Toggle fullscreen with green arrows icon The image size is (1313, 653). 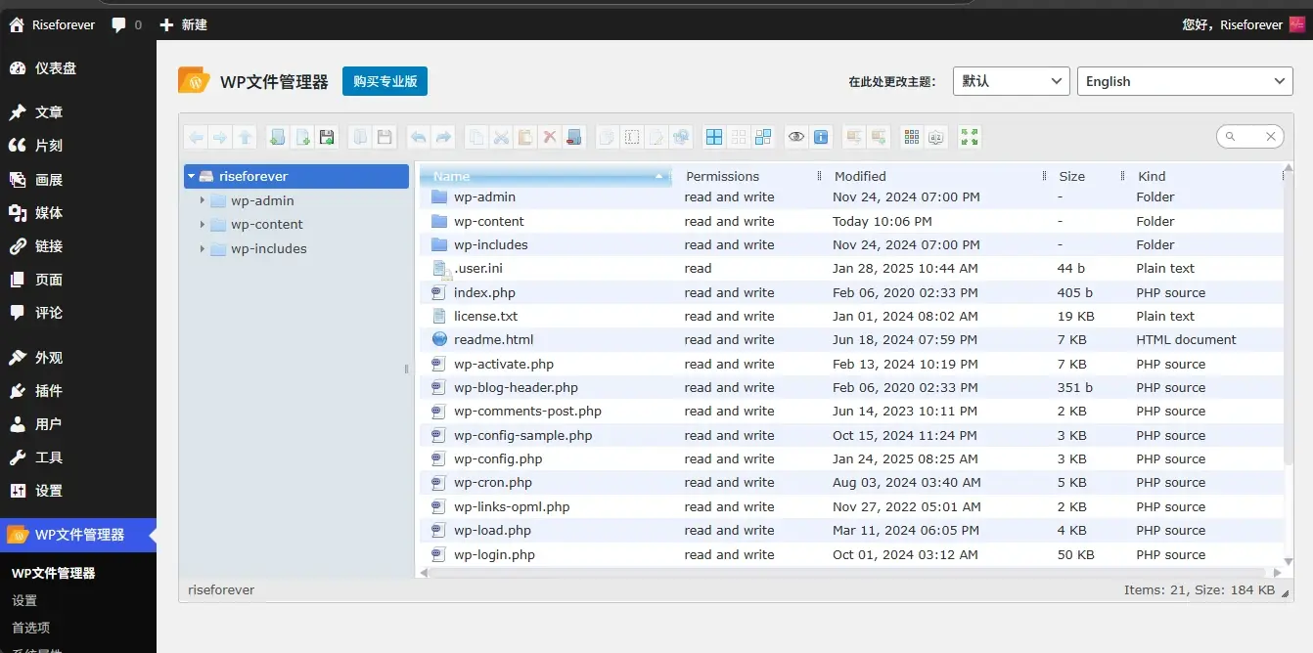click(969, 137)
